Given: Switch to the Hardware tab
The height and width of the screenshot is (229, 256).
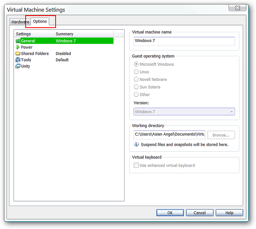Looking at the screenshot, I should (20, 22).
